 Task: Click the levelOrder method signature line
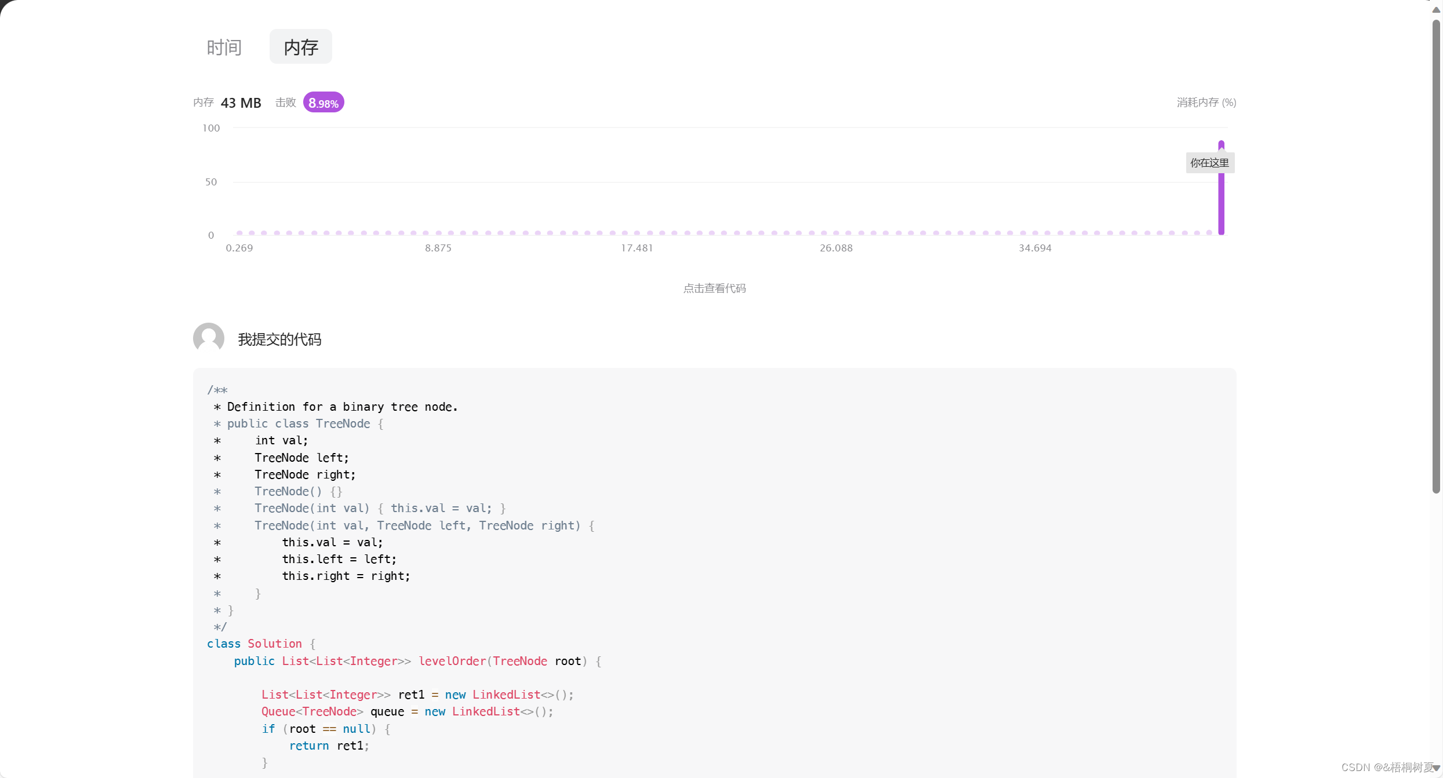pyautogui.click(x=417, y=661)
